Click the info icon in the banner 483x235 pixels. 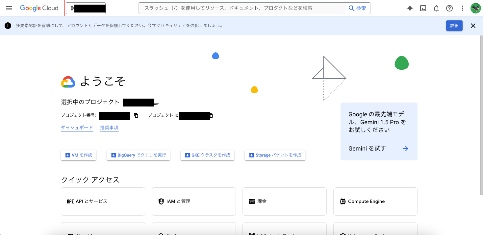[8, 26]
